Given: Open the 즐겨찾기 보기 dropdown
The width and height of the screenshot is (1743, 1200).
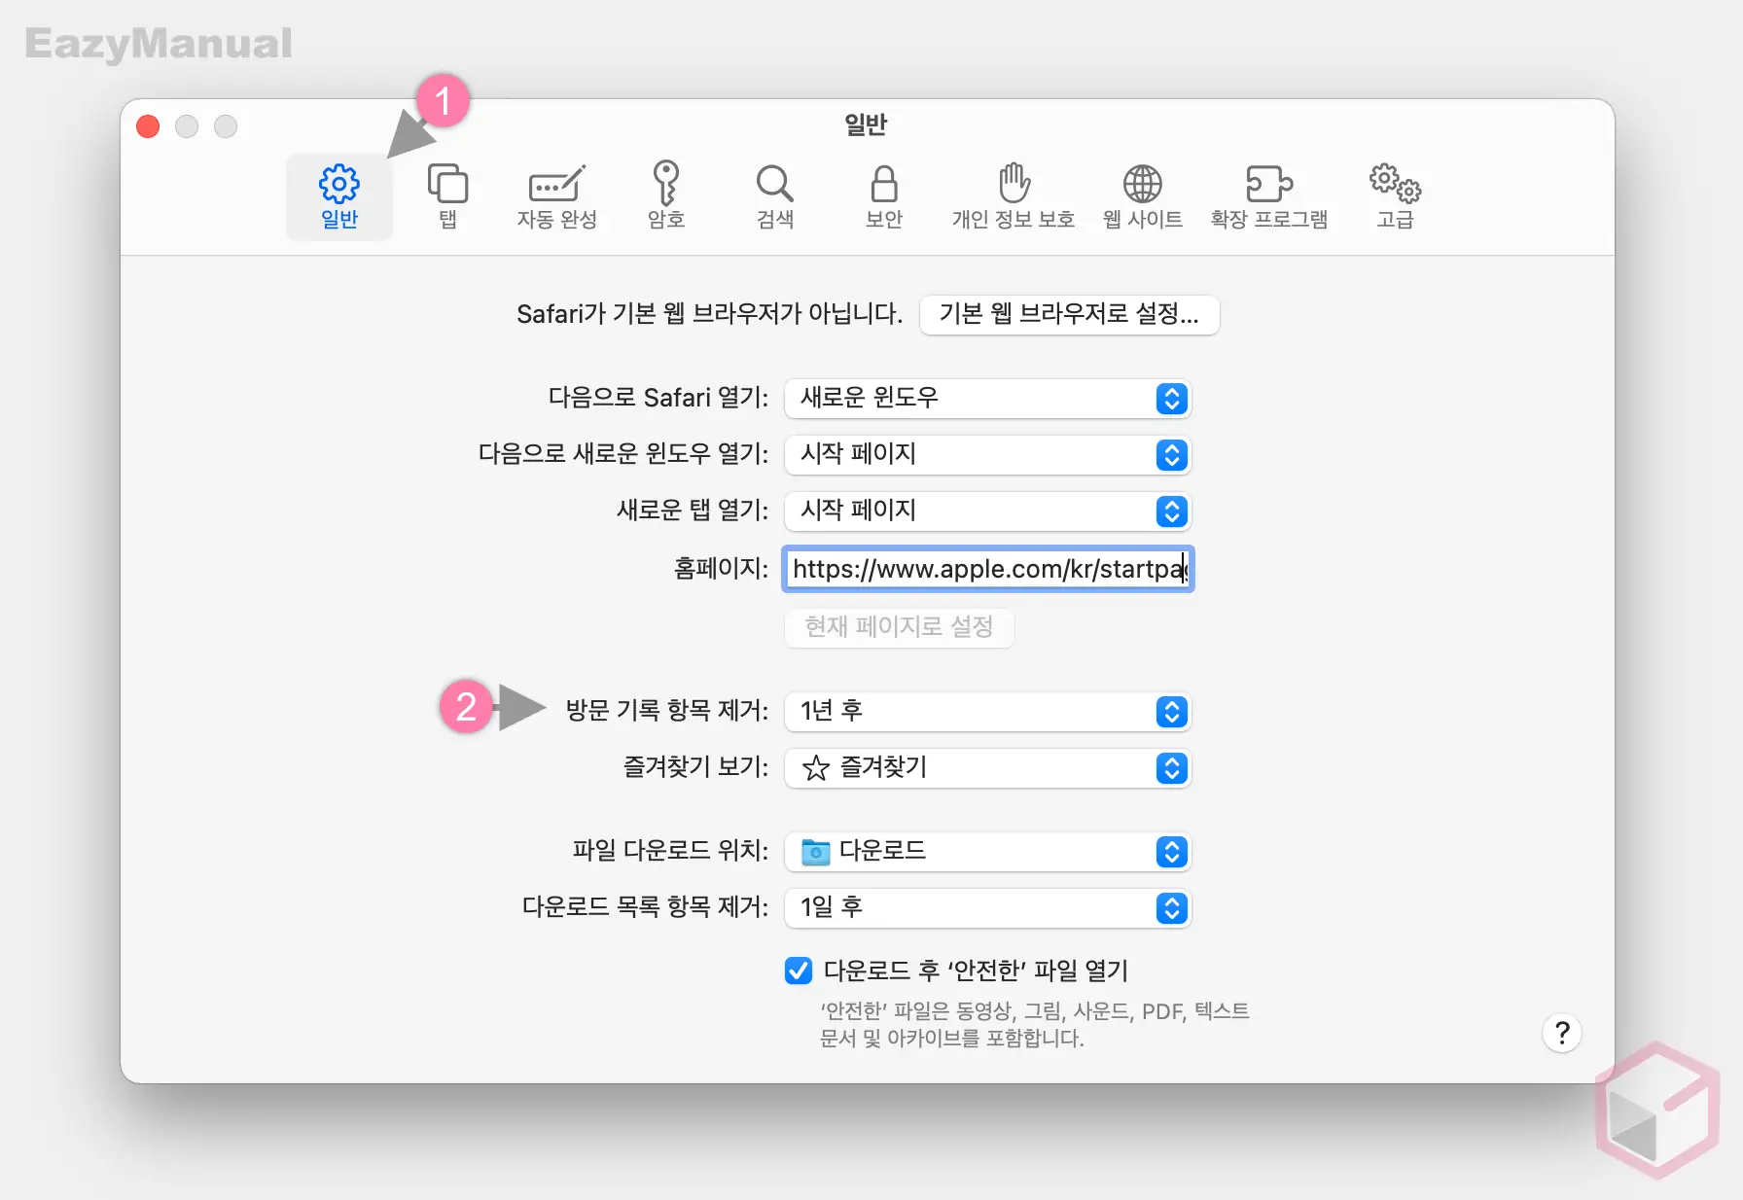Looking at the screenshot, I should coord(987,767).
